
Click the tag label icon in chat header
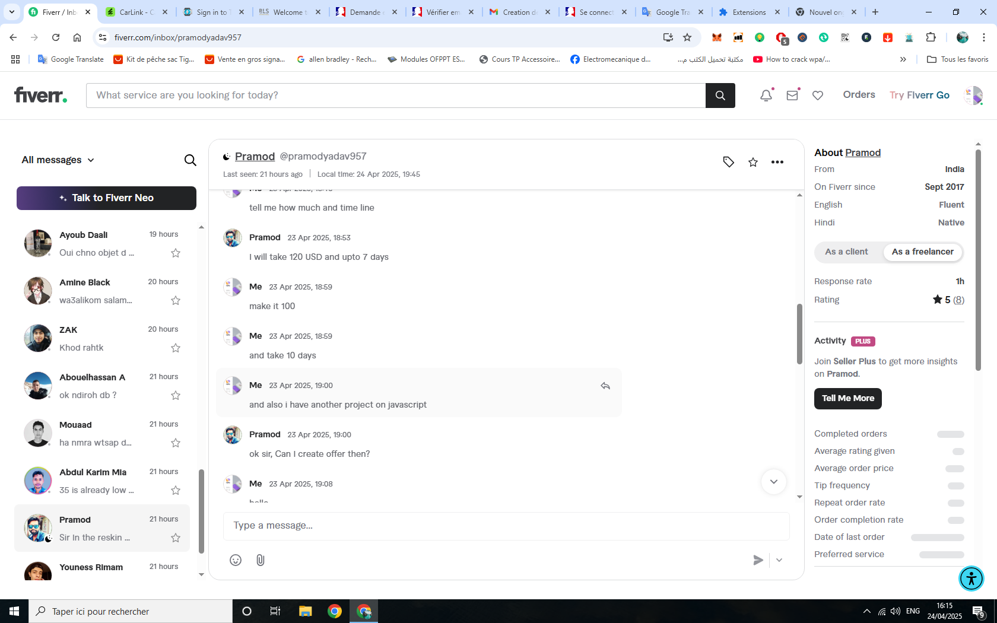click(x=729, y=162)
